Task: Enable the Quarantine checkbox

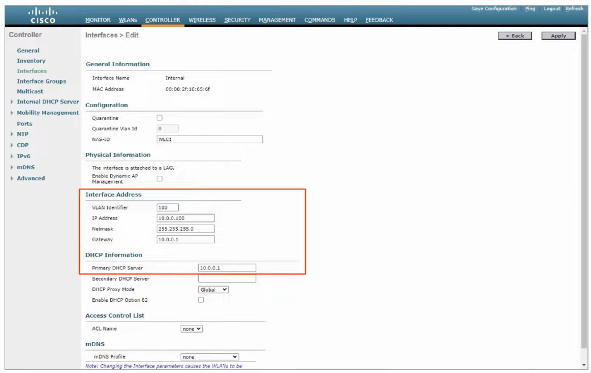Action: 160,118
